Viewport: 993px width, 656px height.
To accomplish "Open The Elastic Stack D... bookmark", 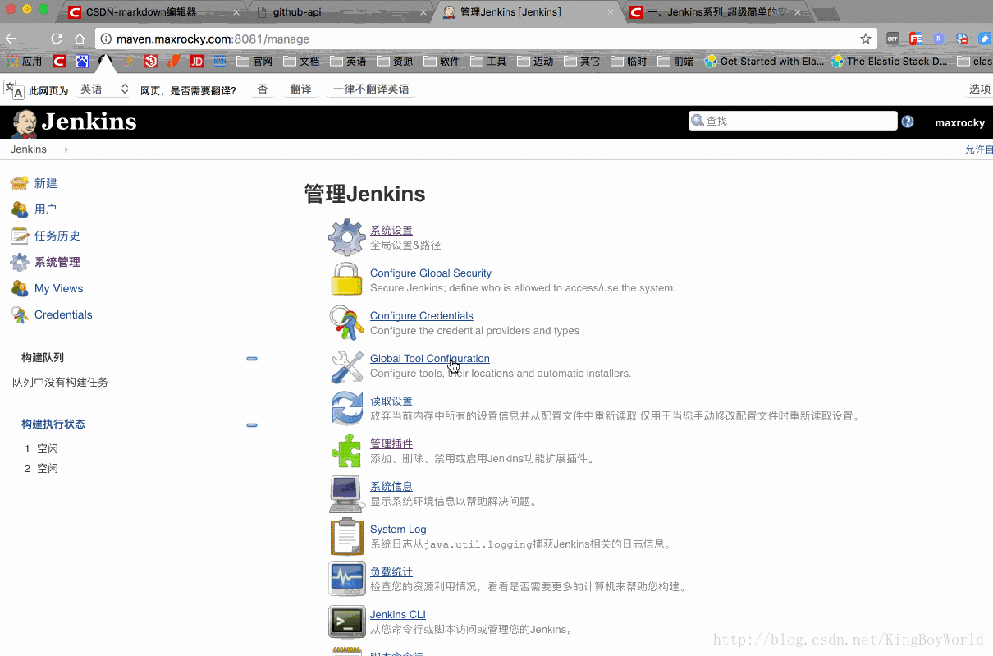I will coord(890,61).
